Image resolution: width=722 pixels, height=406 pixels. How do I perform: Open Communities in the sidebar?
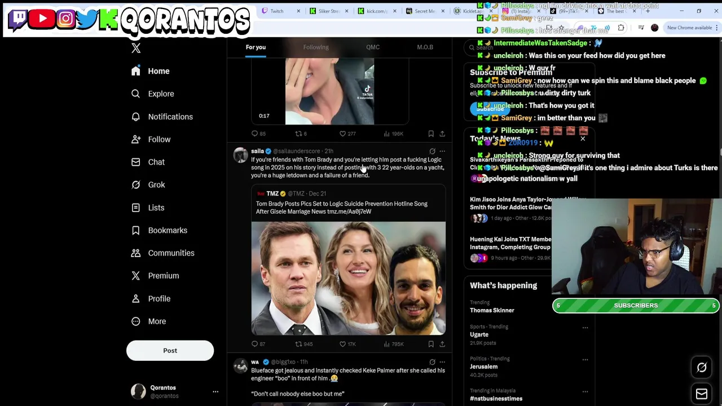(163, 253)
